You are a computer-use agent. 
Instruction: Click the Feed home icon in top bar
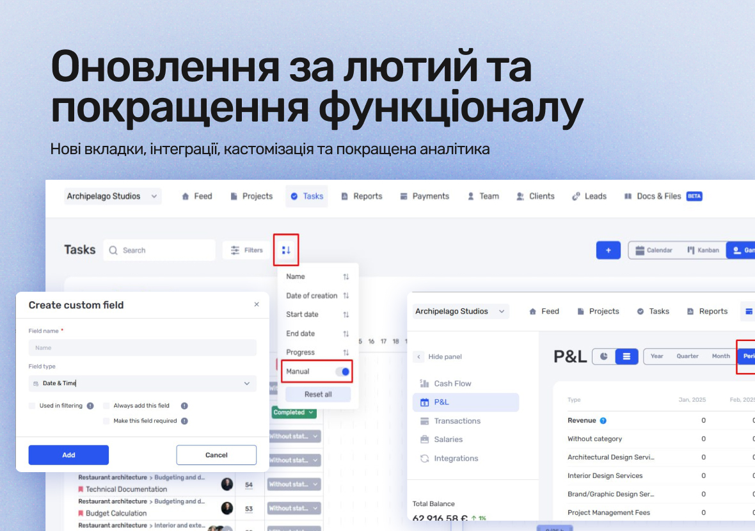coord(186,196)
